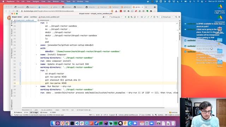Screen dimensions: 226x127
Task: Open the run configuration dropdown
Action: [116, 17]
